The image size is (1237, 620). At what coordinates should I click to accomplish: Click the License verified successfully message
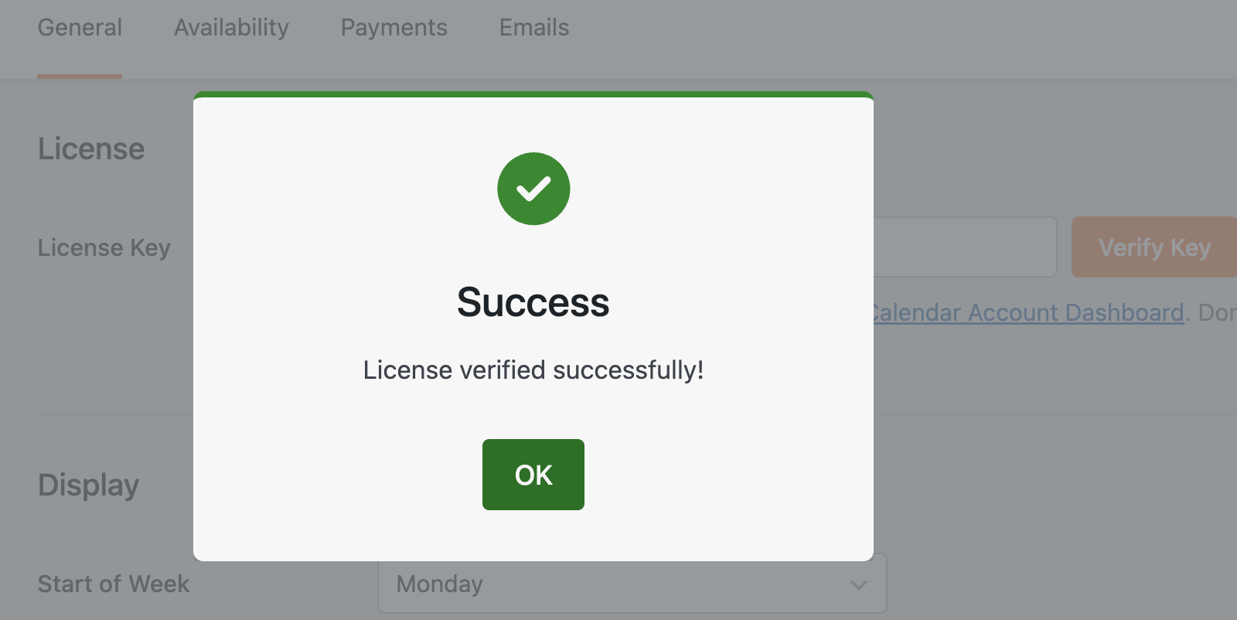pos(533,370)
